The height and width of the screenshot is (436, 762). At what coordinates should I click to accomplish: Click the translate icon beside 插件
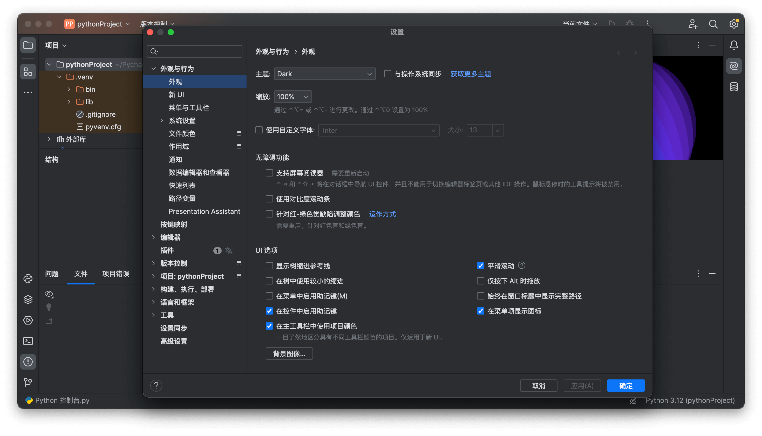(x=229, y=250)
